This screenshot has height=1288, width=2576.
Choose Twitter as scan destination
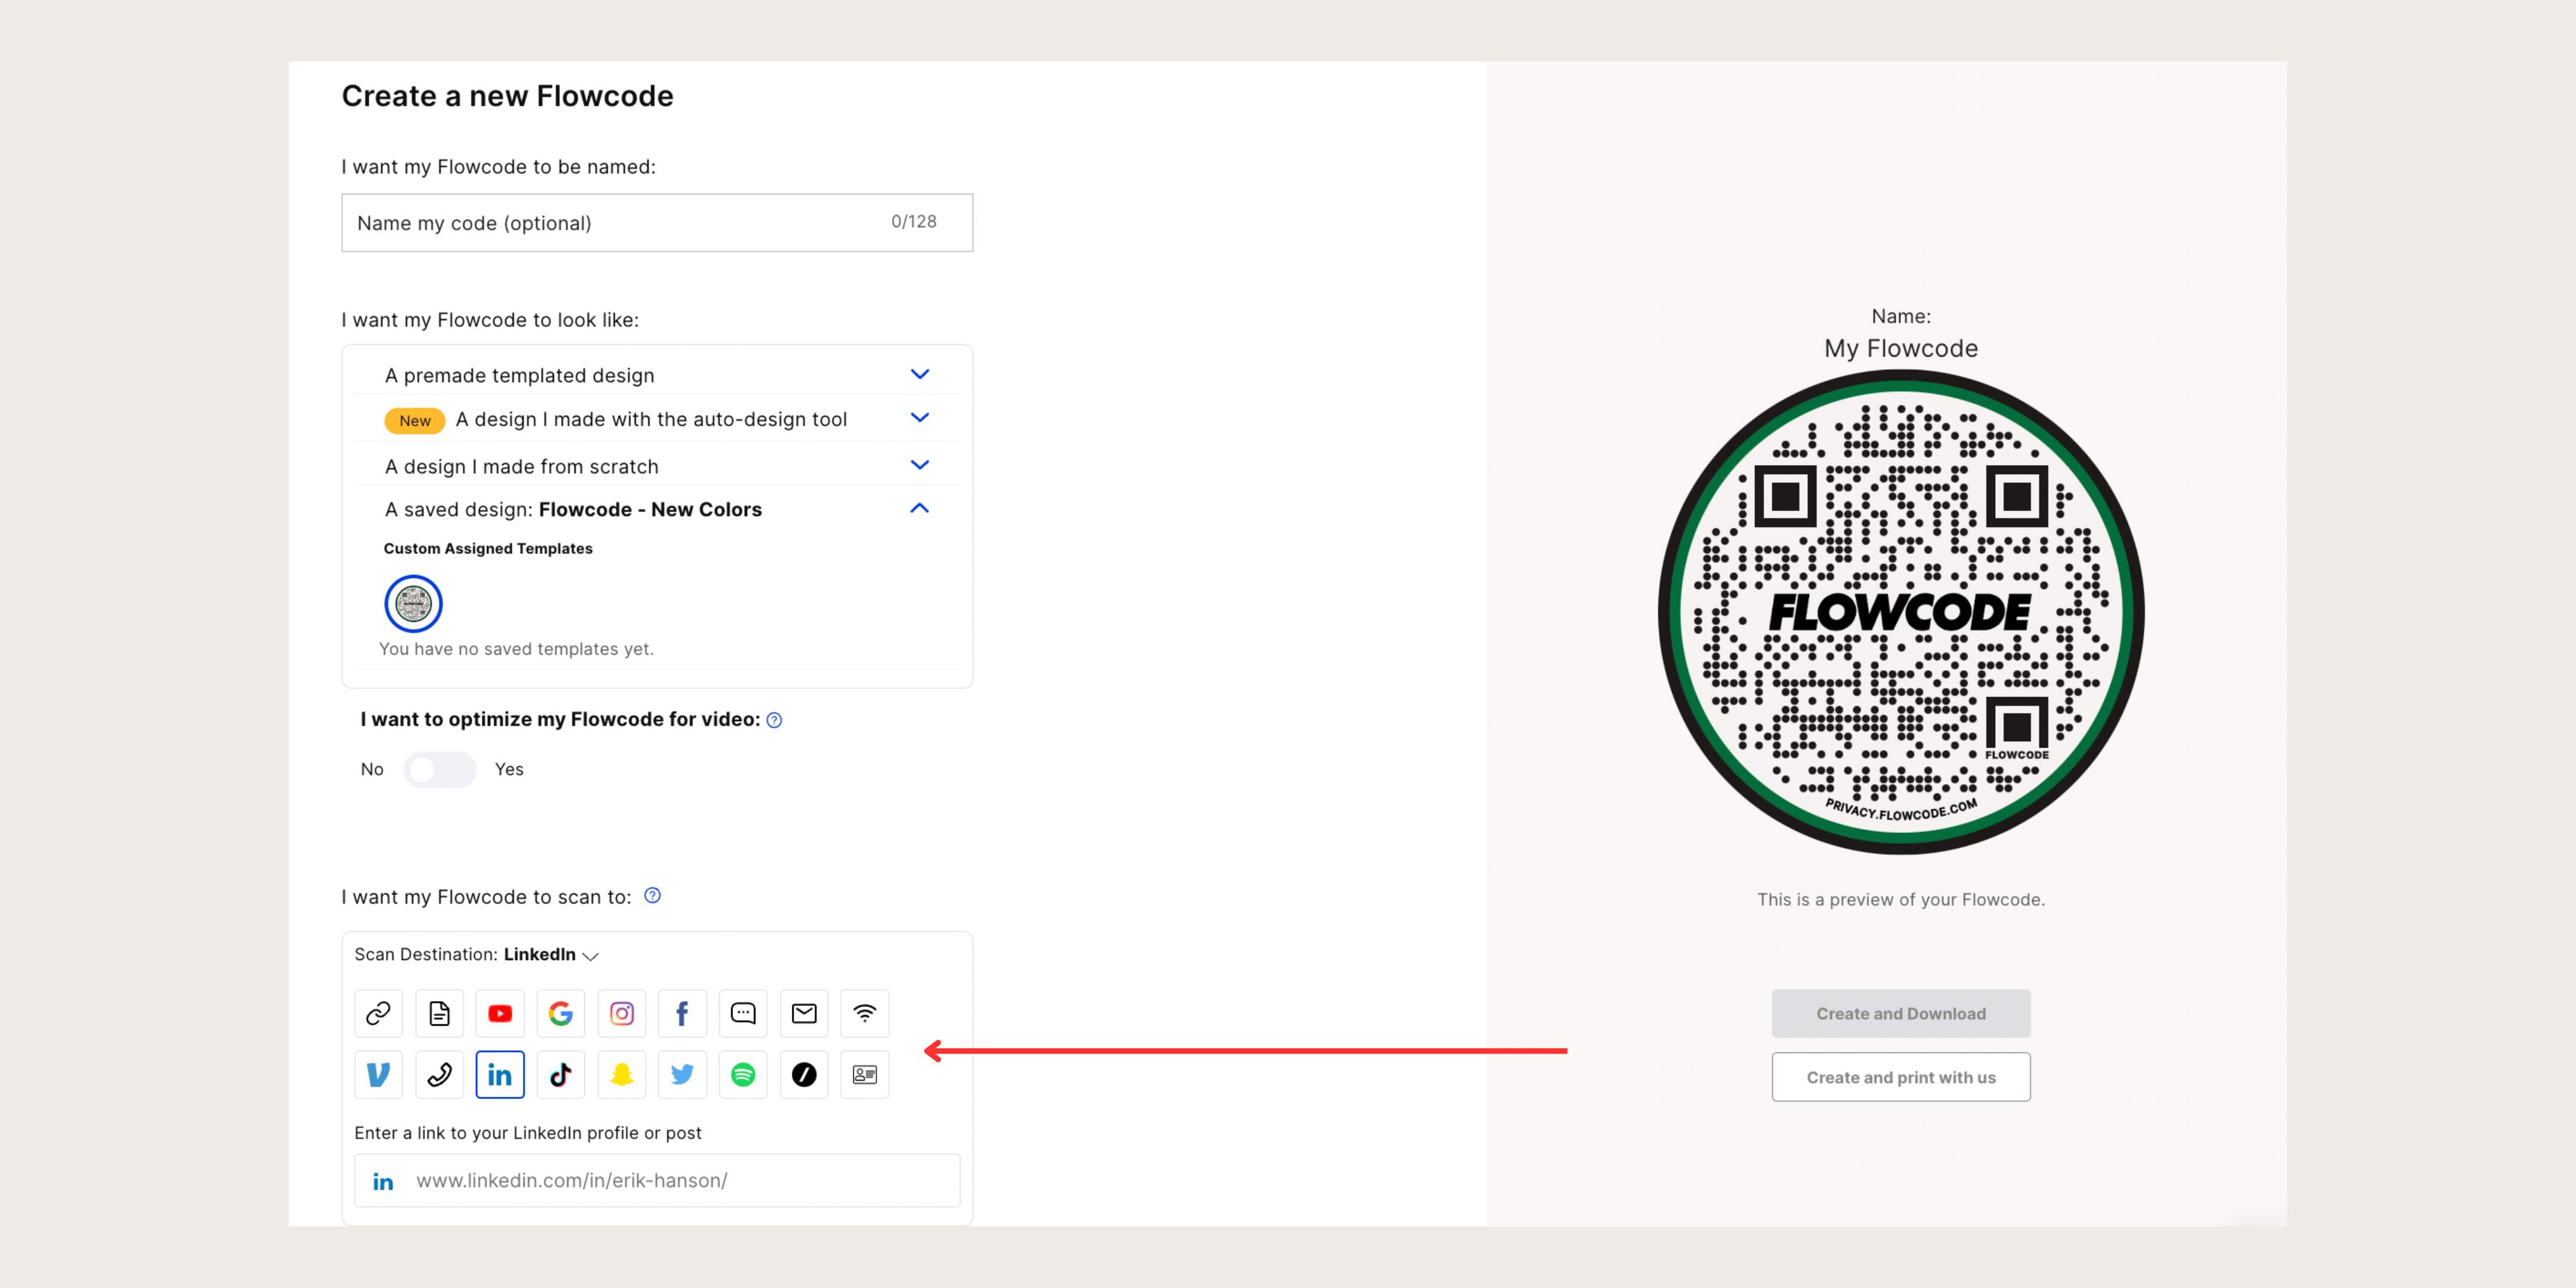click(x=683, y=1075)
